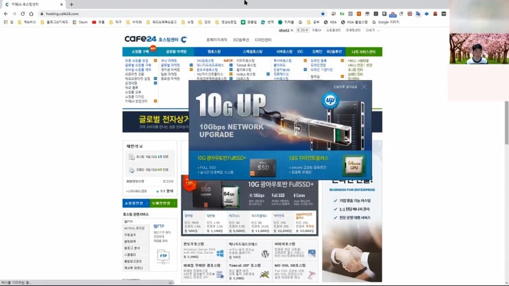This screenshot has height=286, width=509.
Task: Open the 1:1 문의 link
Action: (x=165, y=192)
